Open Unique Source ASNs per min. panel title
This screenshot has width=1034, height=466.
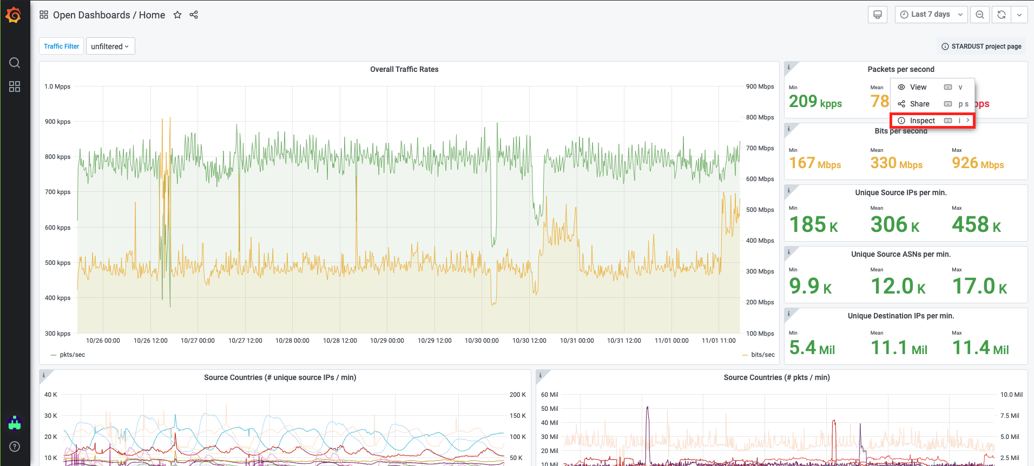[x=901, y=254]
